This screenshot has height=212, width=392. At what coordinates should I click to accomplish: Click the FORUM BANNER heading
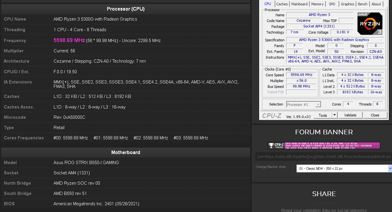point(324,132)
